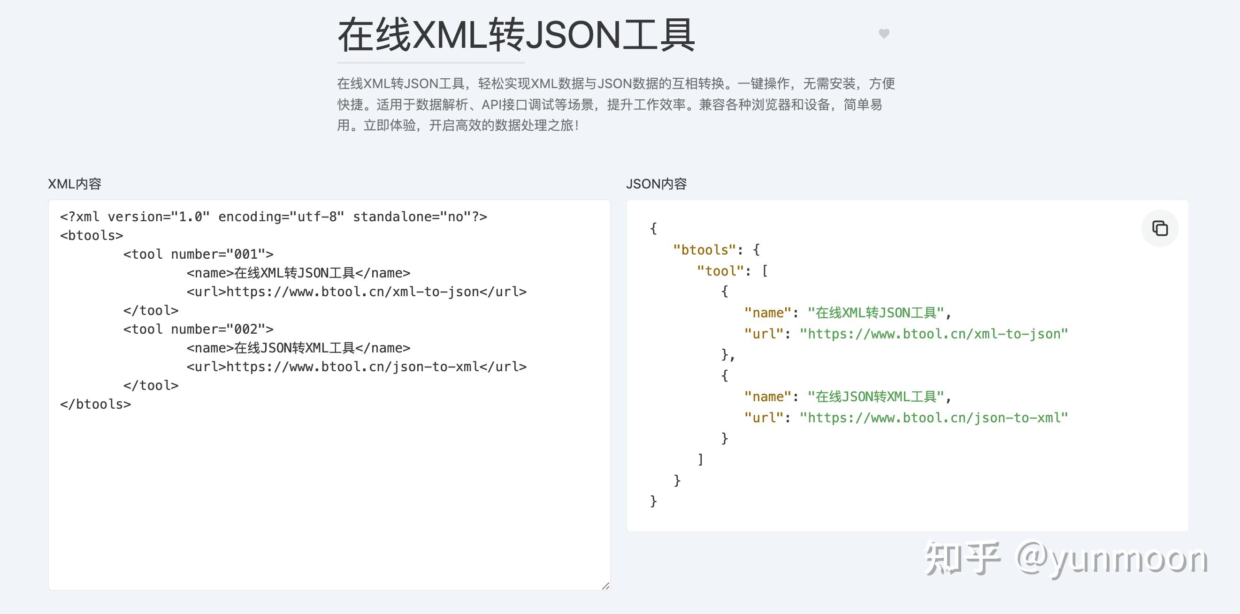Select the btools key in the JSON output
This screenshot has height=614, width=1240.
pyautogui.click(x=705, y=249)
